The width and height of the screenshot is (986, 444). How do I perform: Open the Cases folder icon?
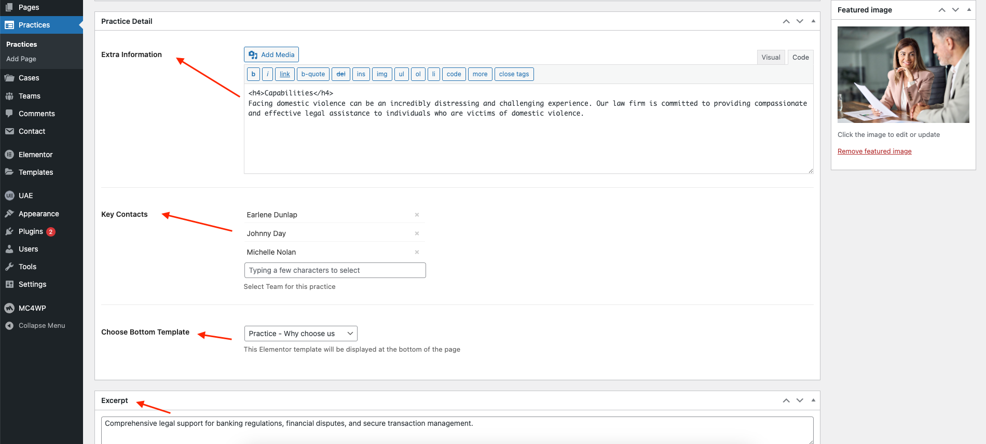[x=9, y=78]
